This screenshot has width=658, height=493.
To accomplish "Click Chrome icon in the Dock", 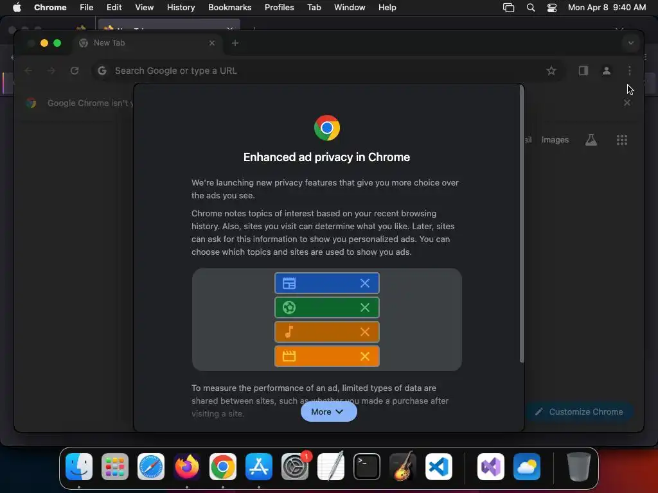I will click(x=223, y=467).
